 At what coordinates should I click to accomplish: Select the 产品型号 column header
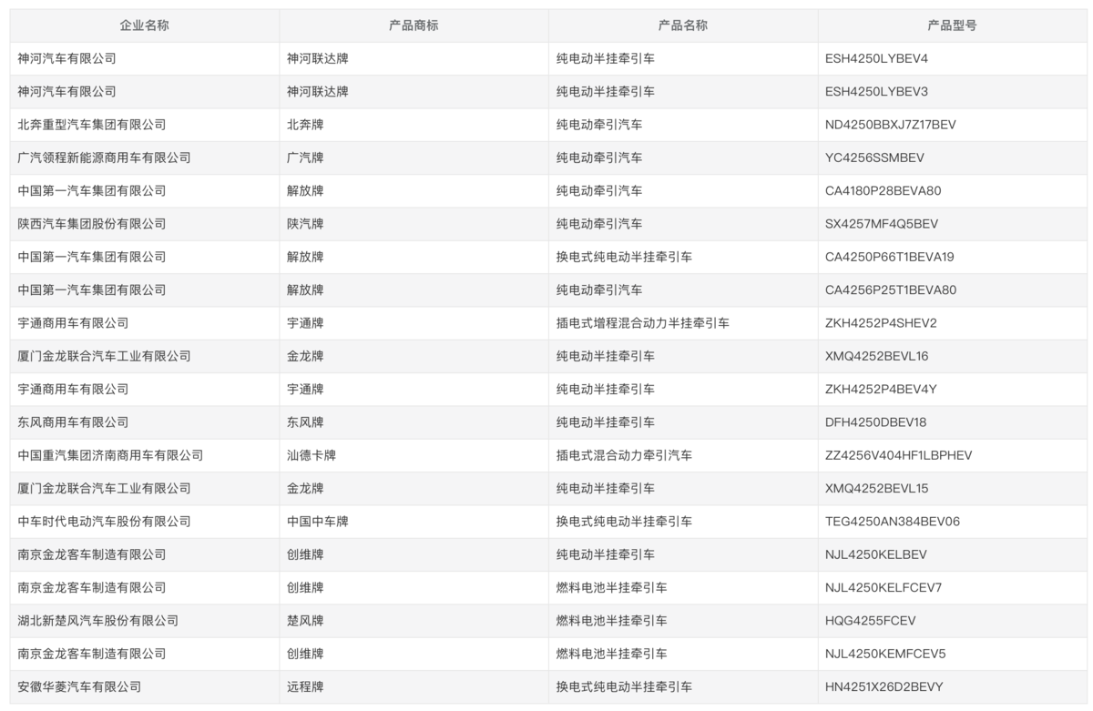pyautogui.click(x=952, y=25)
